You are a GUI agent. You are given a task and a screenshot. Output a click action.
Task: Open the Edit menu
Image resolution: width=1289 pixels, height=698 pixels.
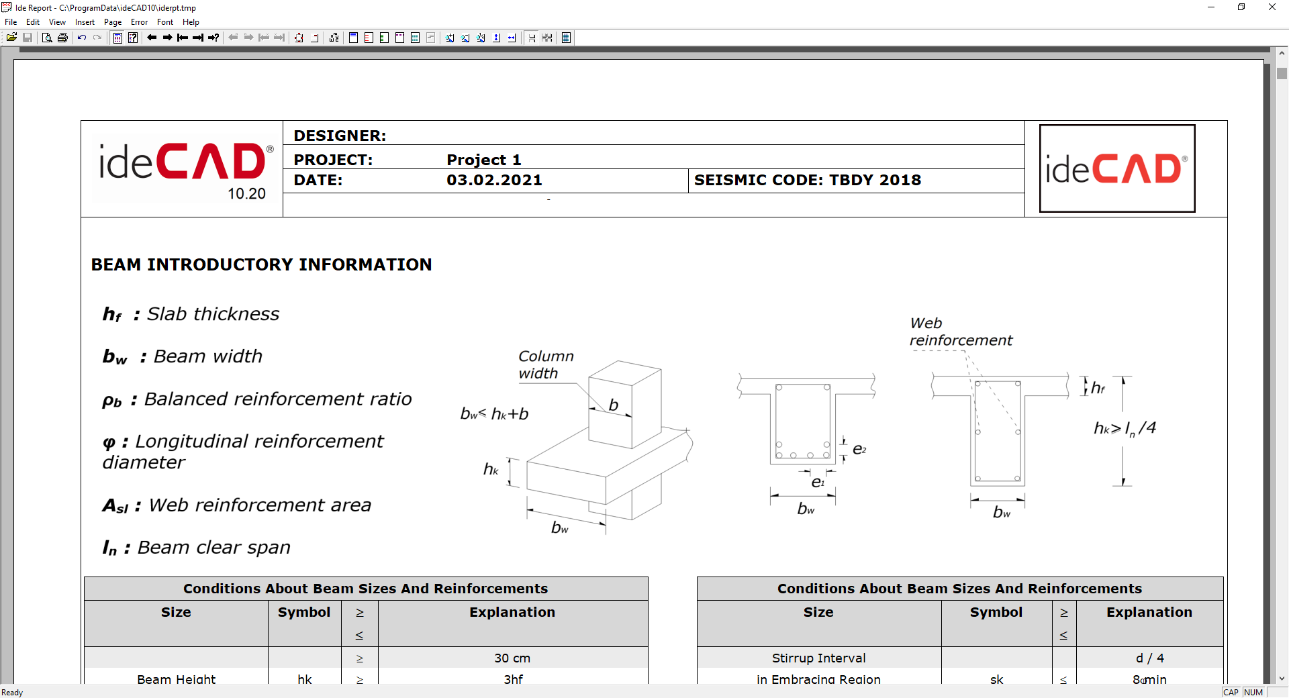33,22
